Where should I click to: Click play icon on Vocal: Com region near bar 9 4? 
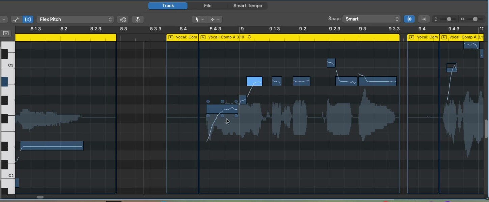(412, 37)
